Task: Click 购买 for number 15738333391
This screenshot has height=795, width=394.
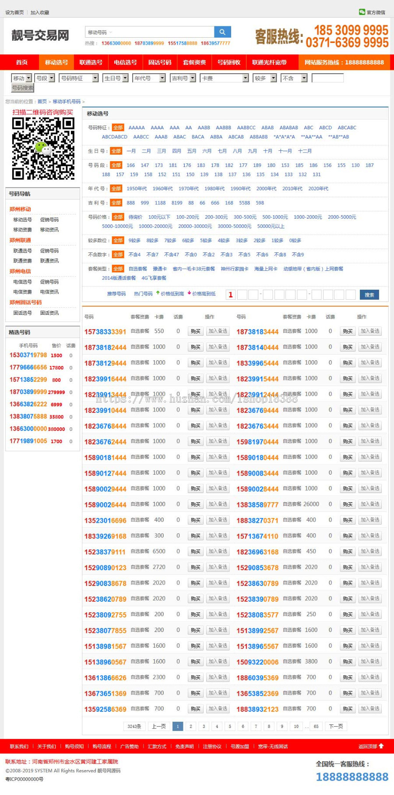Action: pyautogui.click(x=196, y=331)
